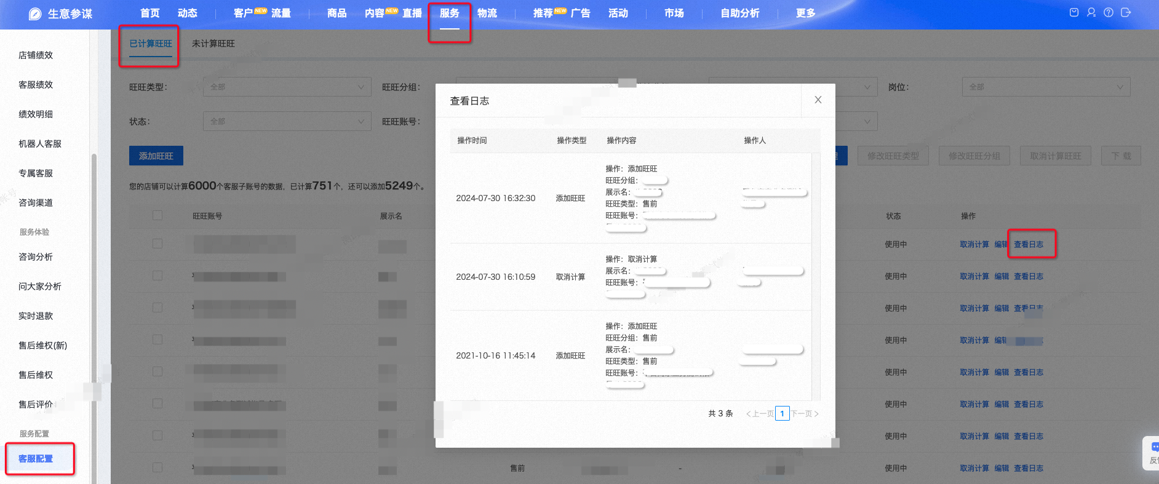Open 客服绩效 in sidebar
1159x484 pixels.
36,84
